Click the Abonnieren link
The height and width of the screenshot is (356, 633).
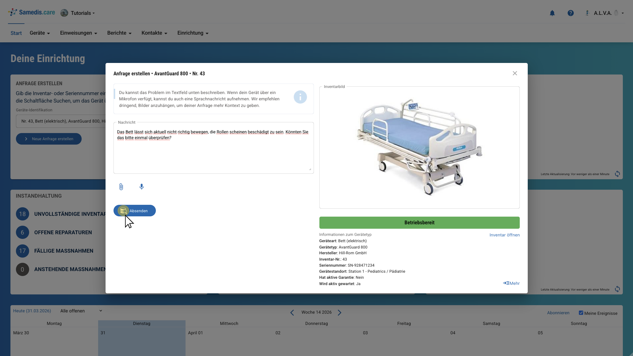558,313
